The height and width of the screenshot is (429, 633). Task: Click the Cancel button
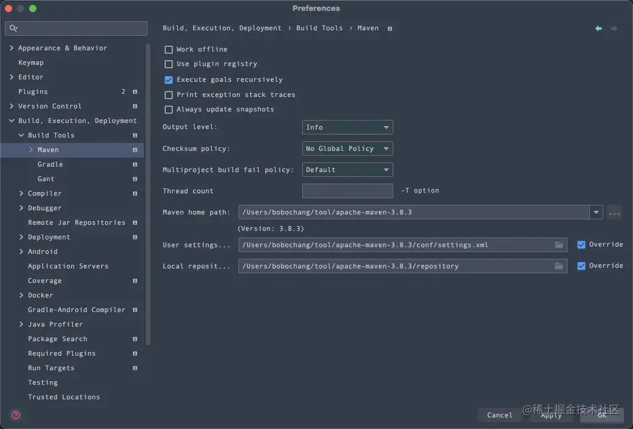(499, 415)
